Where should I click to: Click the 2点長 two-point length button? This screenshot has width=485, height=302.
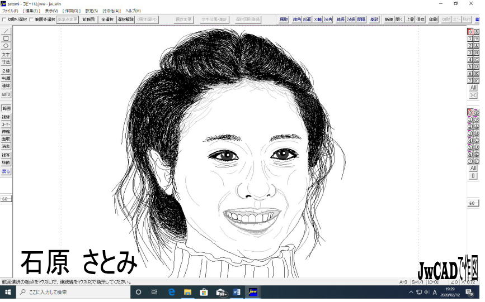pyautogui.click(x=351, y=20)
